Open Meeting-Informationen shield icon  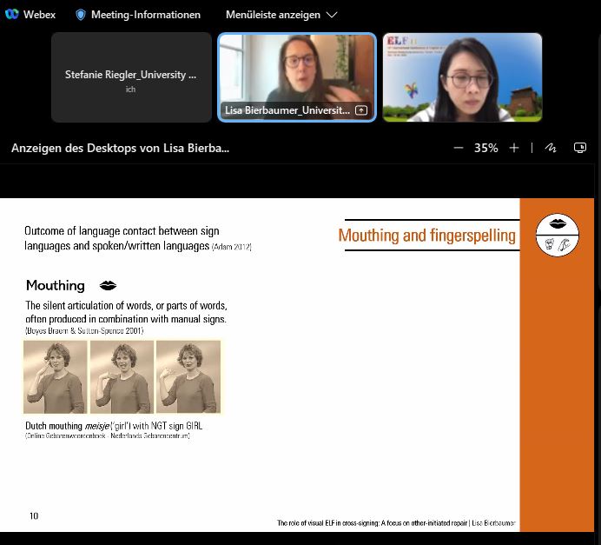(81, 15)
